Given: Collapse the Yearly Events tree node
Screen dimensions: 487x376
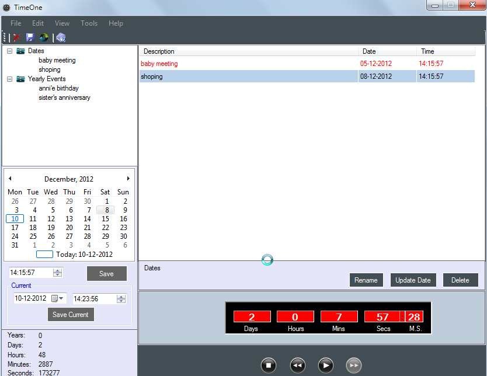Looking at the screenshot, I should 10,79.
